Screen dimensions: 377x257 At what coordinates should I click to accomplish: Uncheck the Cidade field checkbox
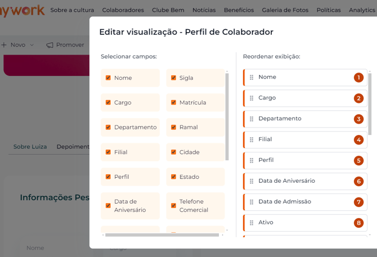[173, 152]
